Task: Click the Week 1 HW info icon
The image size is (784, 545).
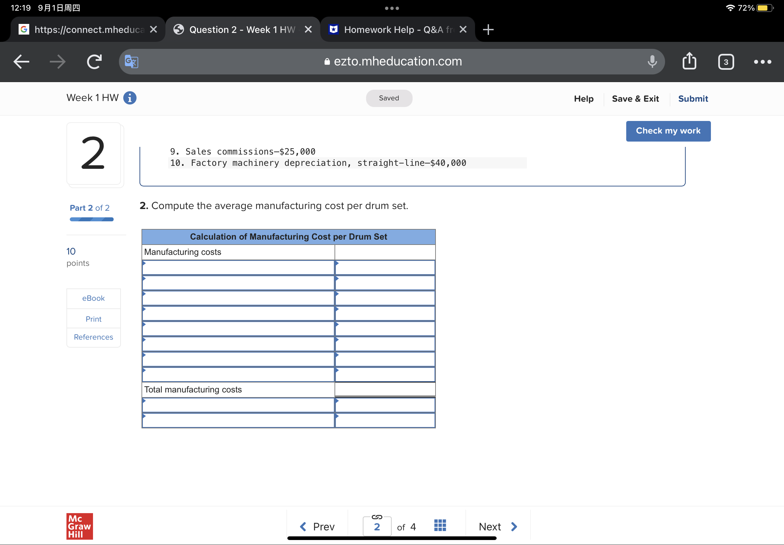Action: click(x=130, y=98)
